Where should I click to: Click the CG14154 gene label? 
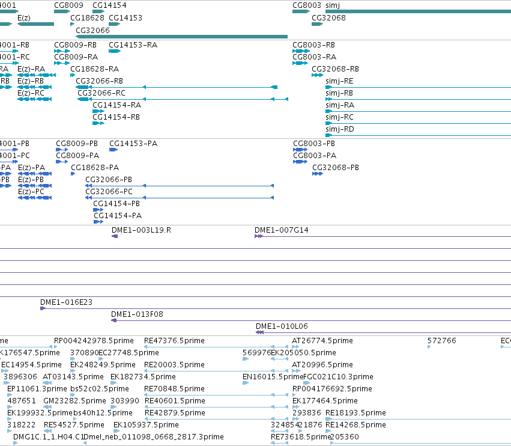109,5
